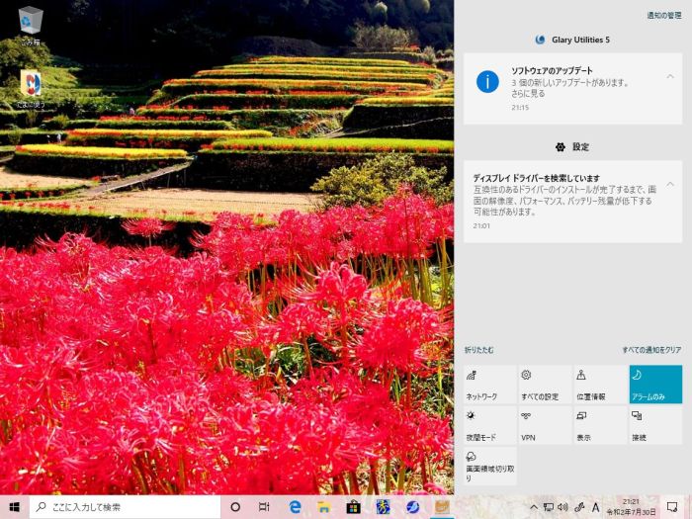Expand the Glary Utilities update notification chevron
692x519 pixels.
click(x=670, y=76)
